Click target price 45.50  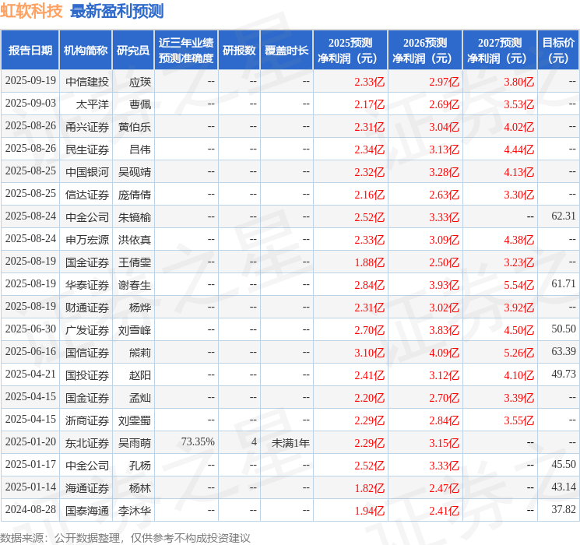tap(564, 464)
